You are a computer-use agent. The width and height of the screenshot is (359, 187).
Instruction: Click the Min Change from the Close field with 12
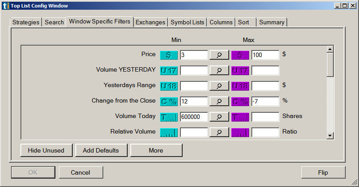click(194, 102)
